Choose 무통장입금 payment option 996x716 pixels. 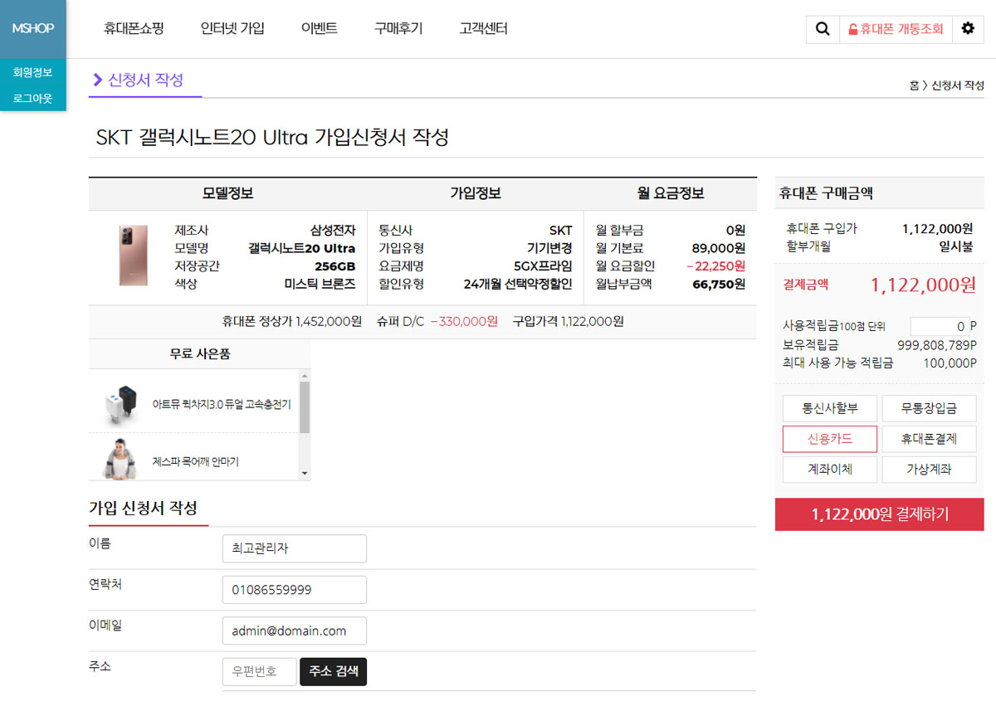928,408
